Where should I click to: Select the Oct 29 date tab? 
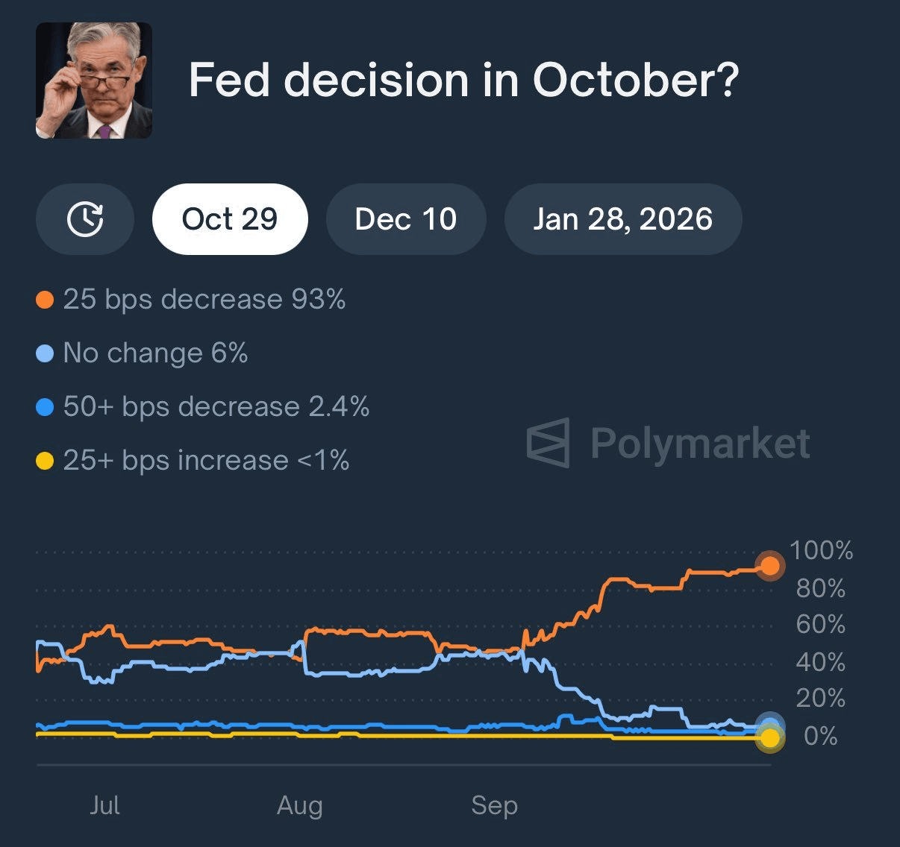230,219
